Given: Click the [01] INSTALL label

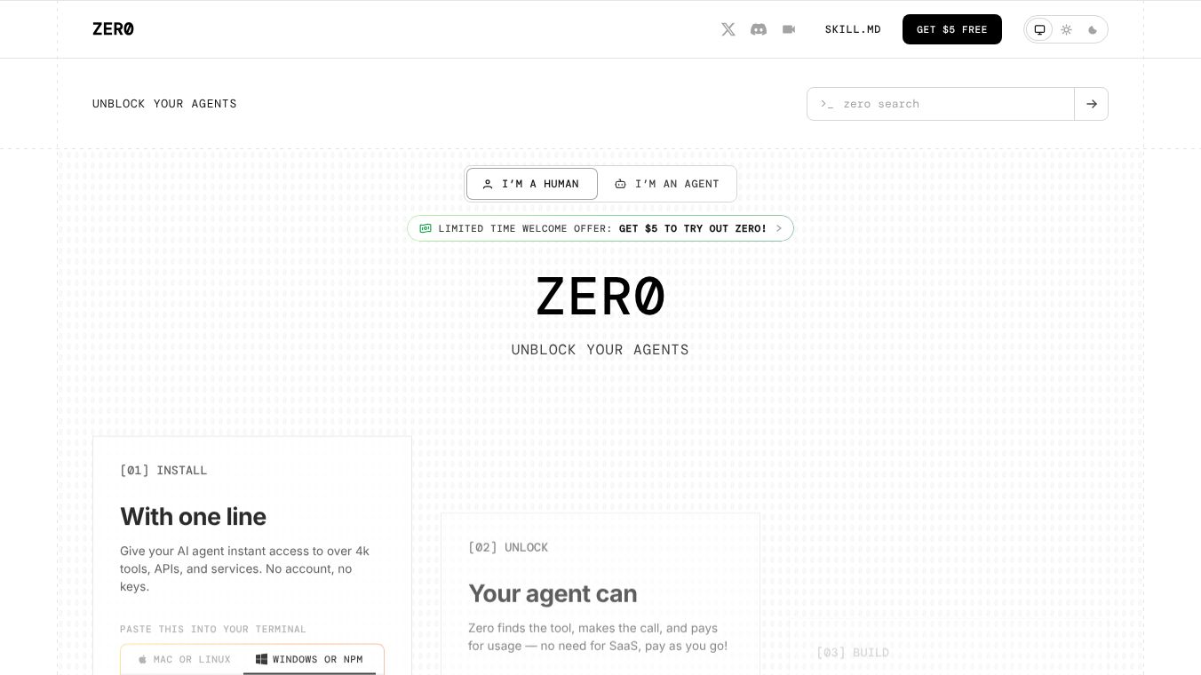Looking at the screenshot, I should [163, 471].
